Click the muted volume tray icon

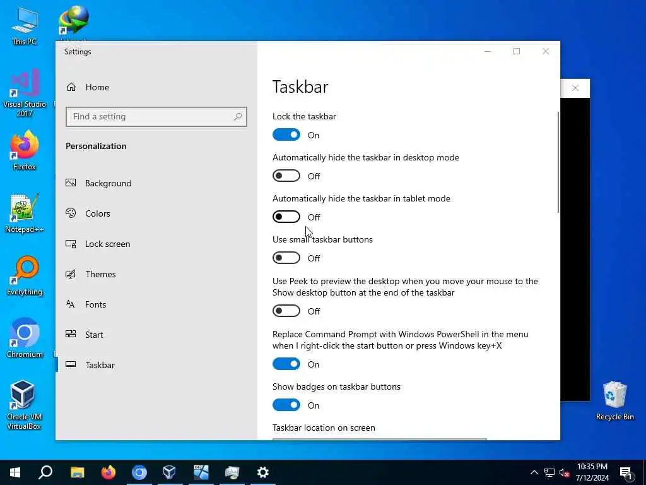(565, 472)
